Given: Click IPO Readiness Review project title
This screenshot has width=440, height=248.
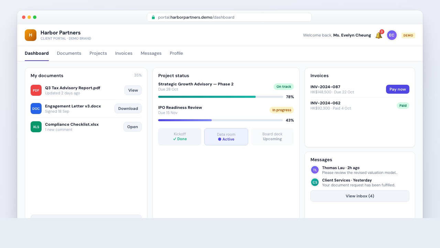Looking at the screenshot, I should pos(180,107).
